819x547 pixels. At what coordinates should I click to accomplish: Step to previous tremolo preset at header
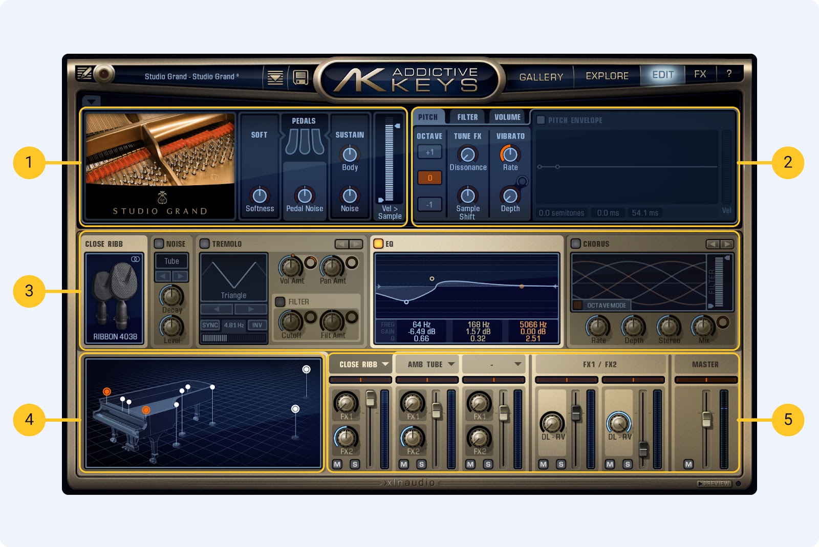[x=341, y=244]
